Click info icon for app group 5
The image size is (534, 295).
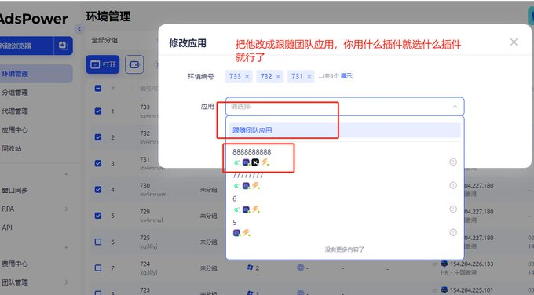[453, 232]
